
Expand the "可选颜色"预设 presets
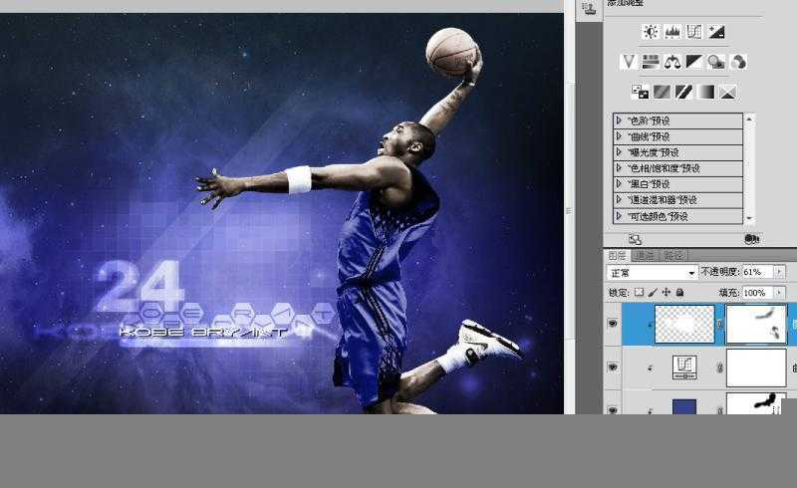(619, 216)
